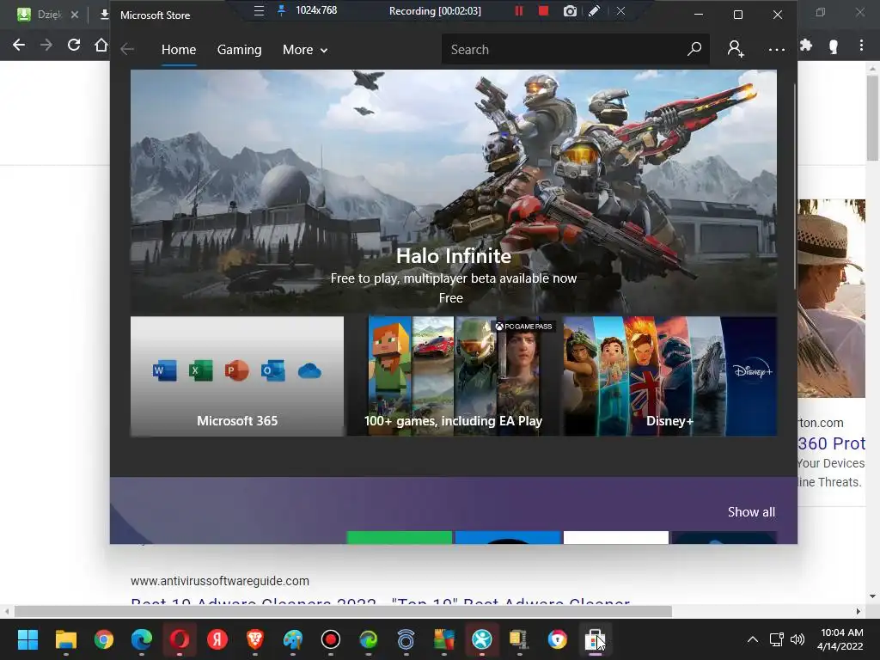Open Microsoft Edge from taskbar
The width and height of the screenshot is (880, 660).
(x=142, y=639)
